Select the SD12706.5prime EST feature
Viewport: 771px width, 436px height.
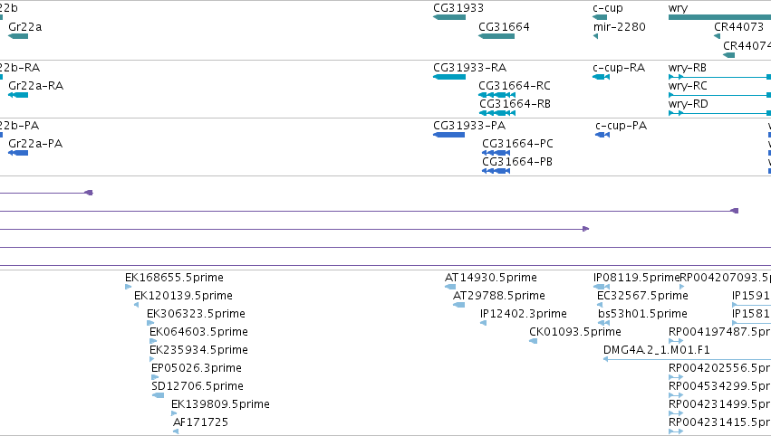point(159,395)
